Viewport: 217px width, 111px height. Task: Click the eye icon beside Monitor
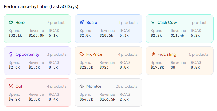[x=82, y=86]
